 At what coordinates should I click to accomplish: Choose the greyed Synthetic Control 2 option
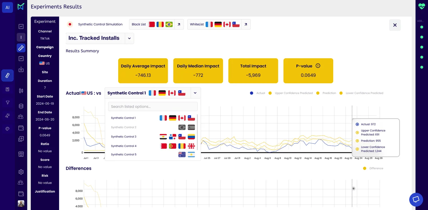tap(153, 127)
